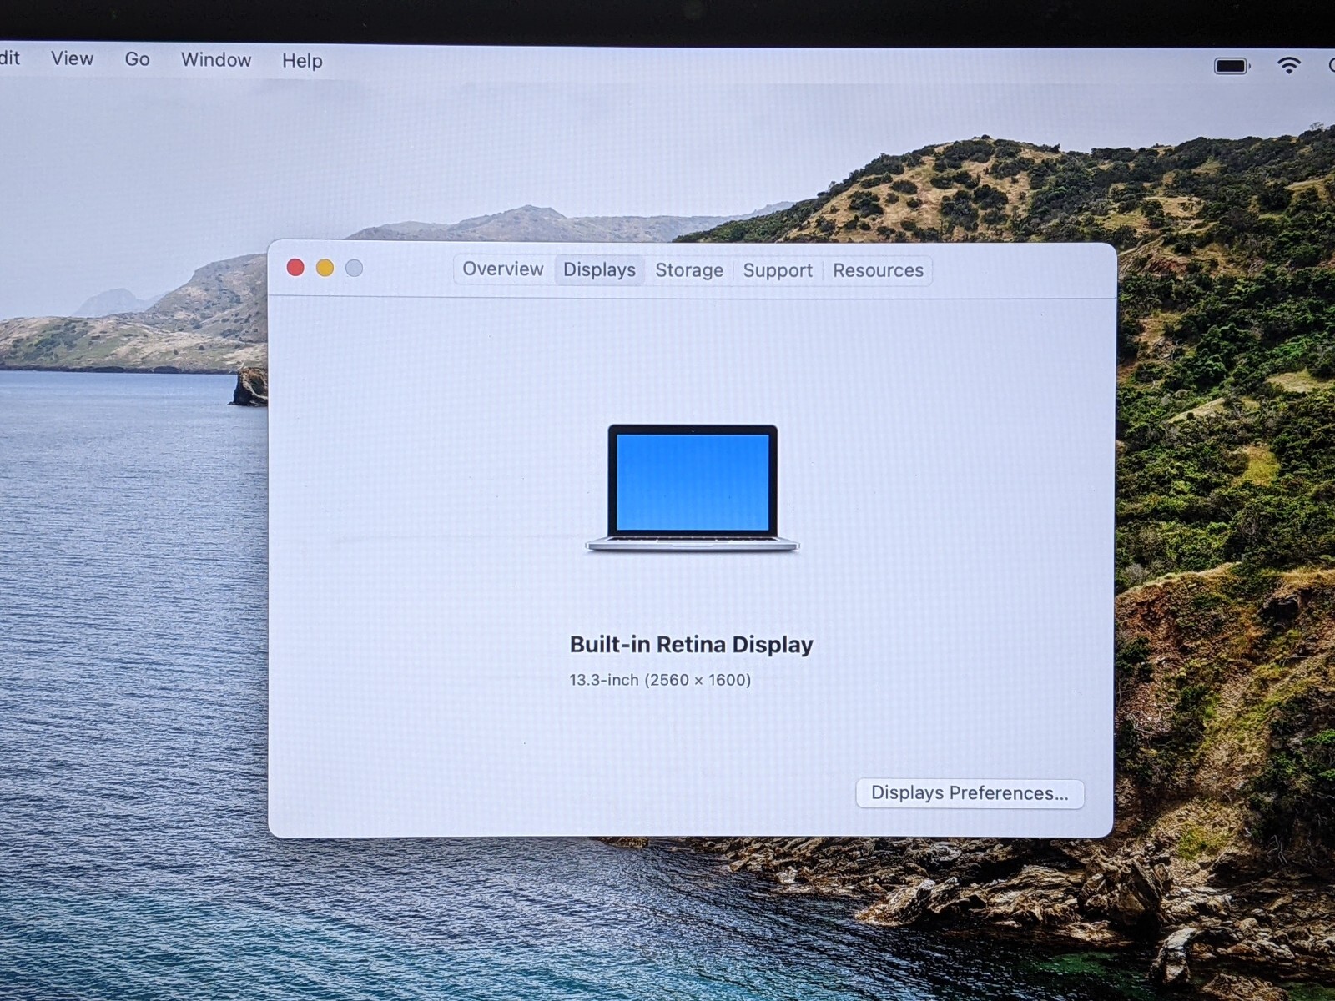
Task: Open the Help menu
Action: [302, 61]
